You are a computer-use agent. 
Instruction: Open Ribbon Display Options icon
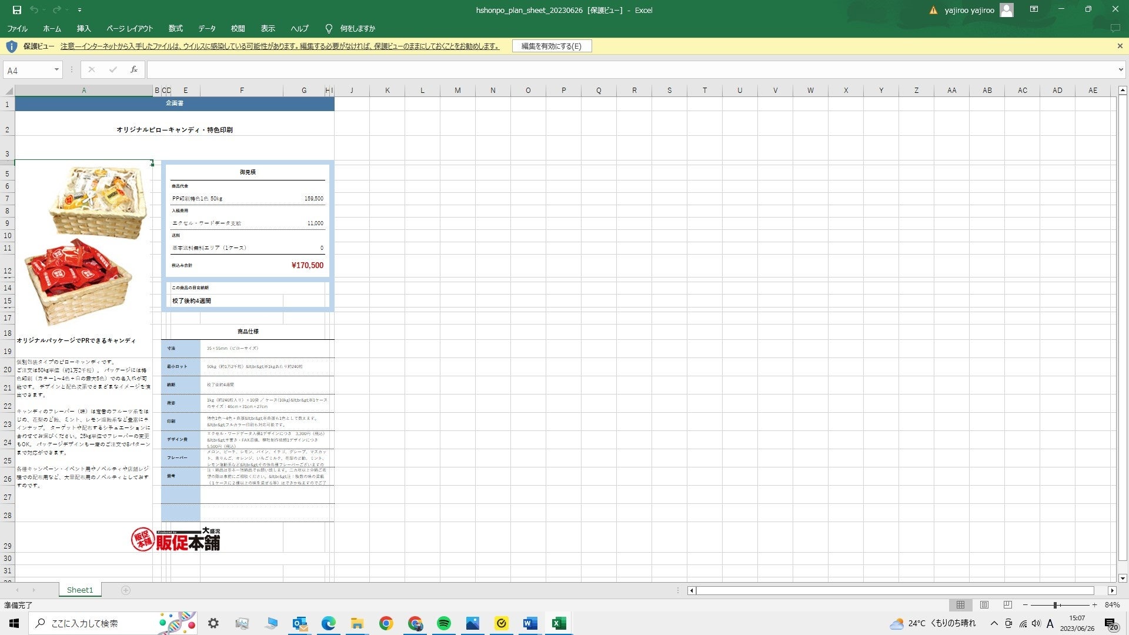pyautogui.click(x=1034, y=9)
